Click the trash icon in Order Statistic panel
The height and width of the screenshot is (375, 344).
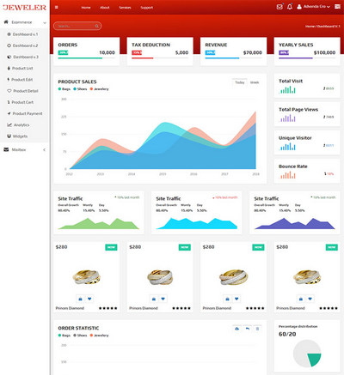[257, 329]
